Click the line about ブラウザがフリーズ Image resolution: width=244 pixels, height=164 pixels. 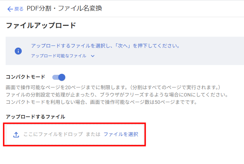[x=117, y=95]
